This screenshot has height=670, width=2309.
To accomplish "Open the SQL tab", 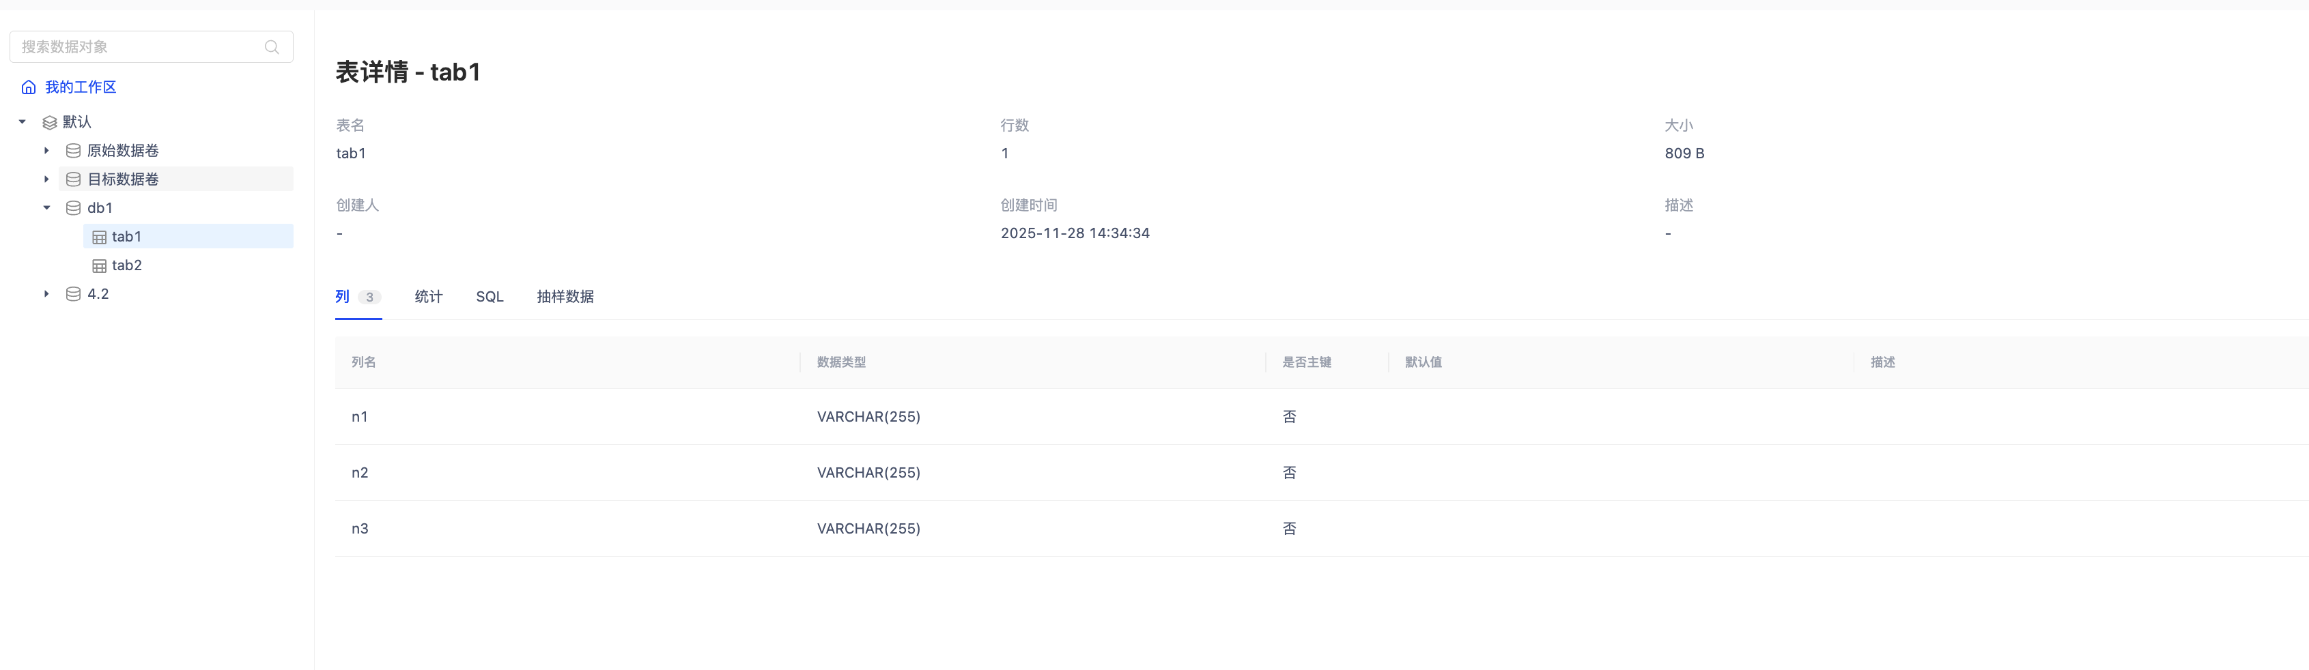I will click(490, 297).
